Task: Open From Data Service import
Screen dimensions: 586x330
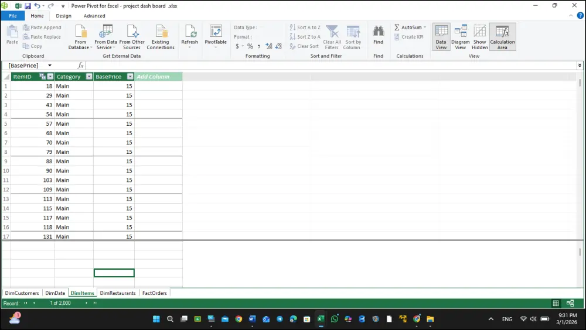Action: [105, 37]
